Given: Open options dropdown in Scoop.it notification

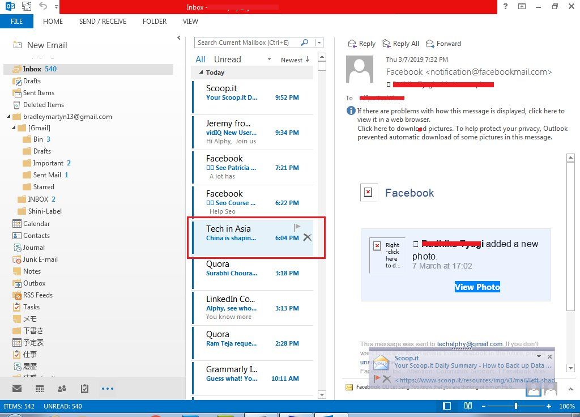Looking at the screenshot, I should coord(539,356).
